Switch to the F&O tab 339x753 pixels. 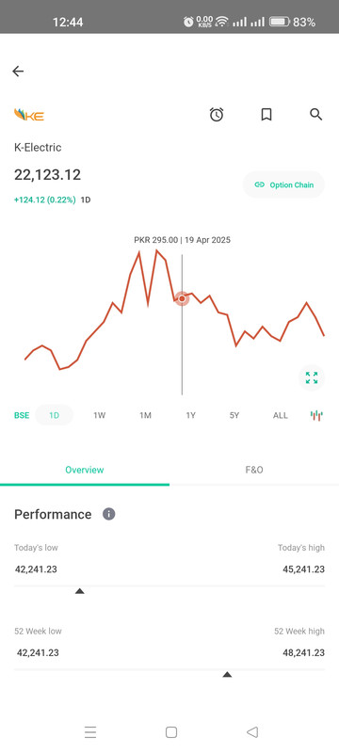(254, 470)
